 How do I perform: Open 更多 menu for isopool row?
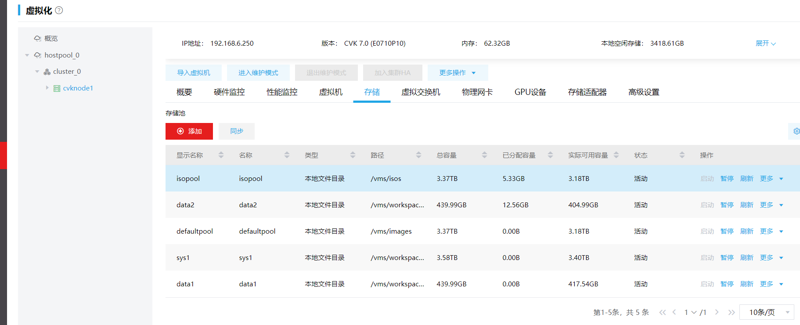click(771, 179)
